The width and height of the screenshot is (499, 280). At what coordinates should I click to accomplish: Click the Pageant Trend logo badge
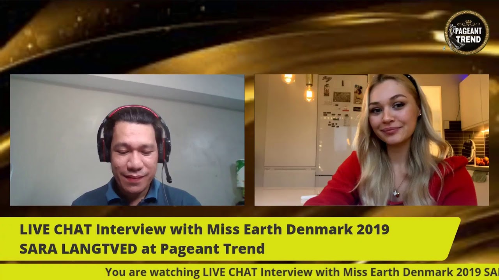click(467, 32)
